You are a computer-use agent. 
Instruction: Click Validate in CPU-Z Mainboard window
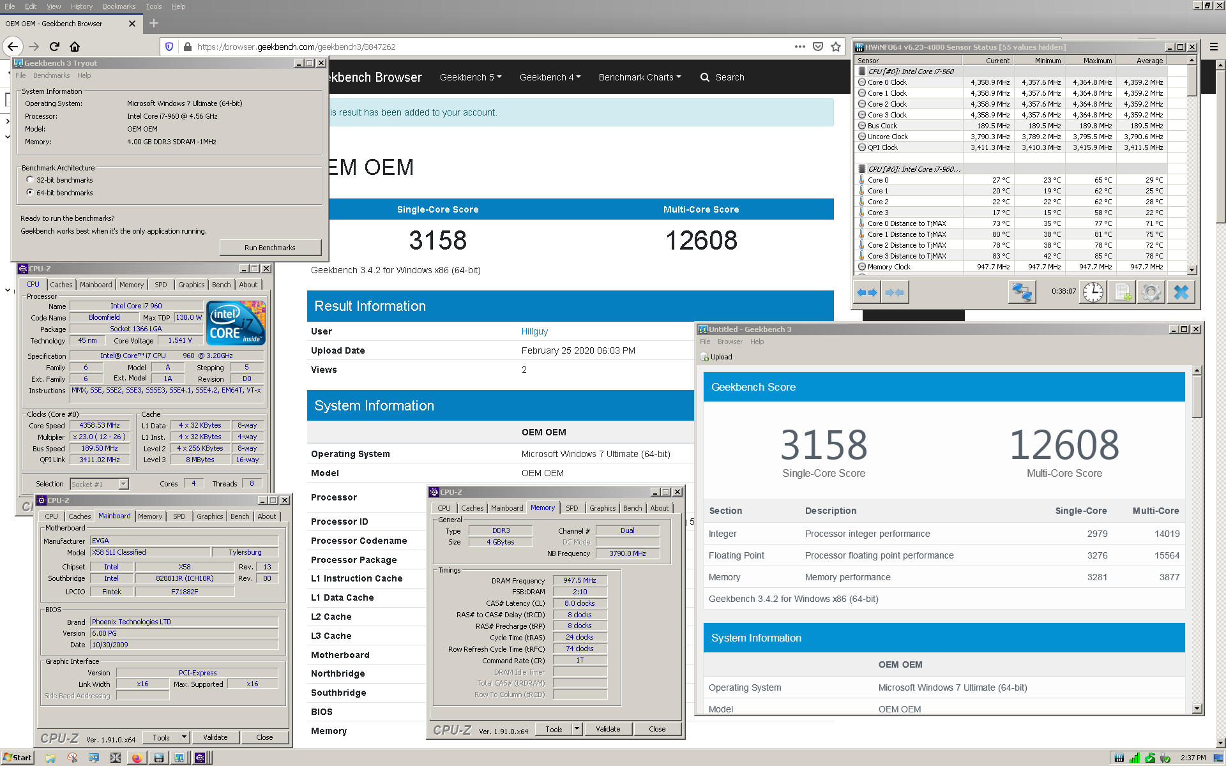pyautogui.click(x=215, y=737)
